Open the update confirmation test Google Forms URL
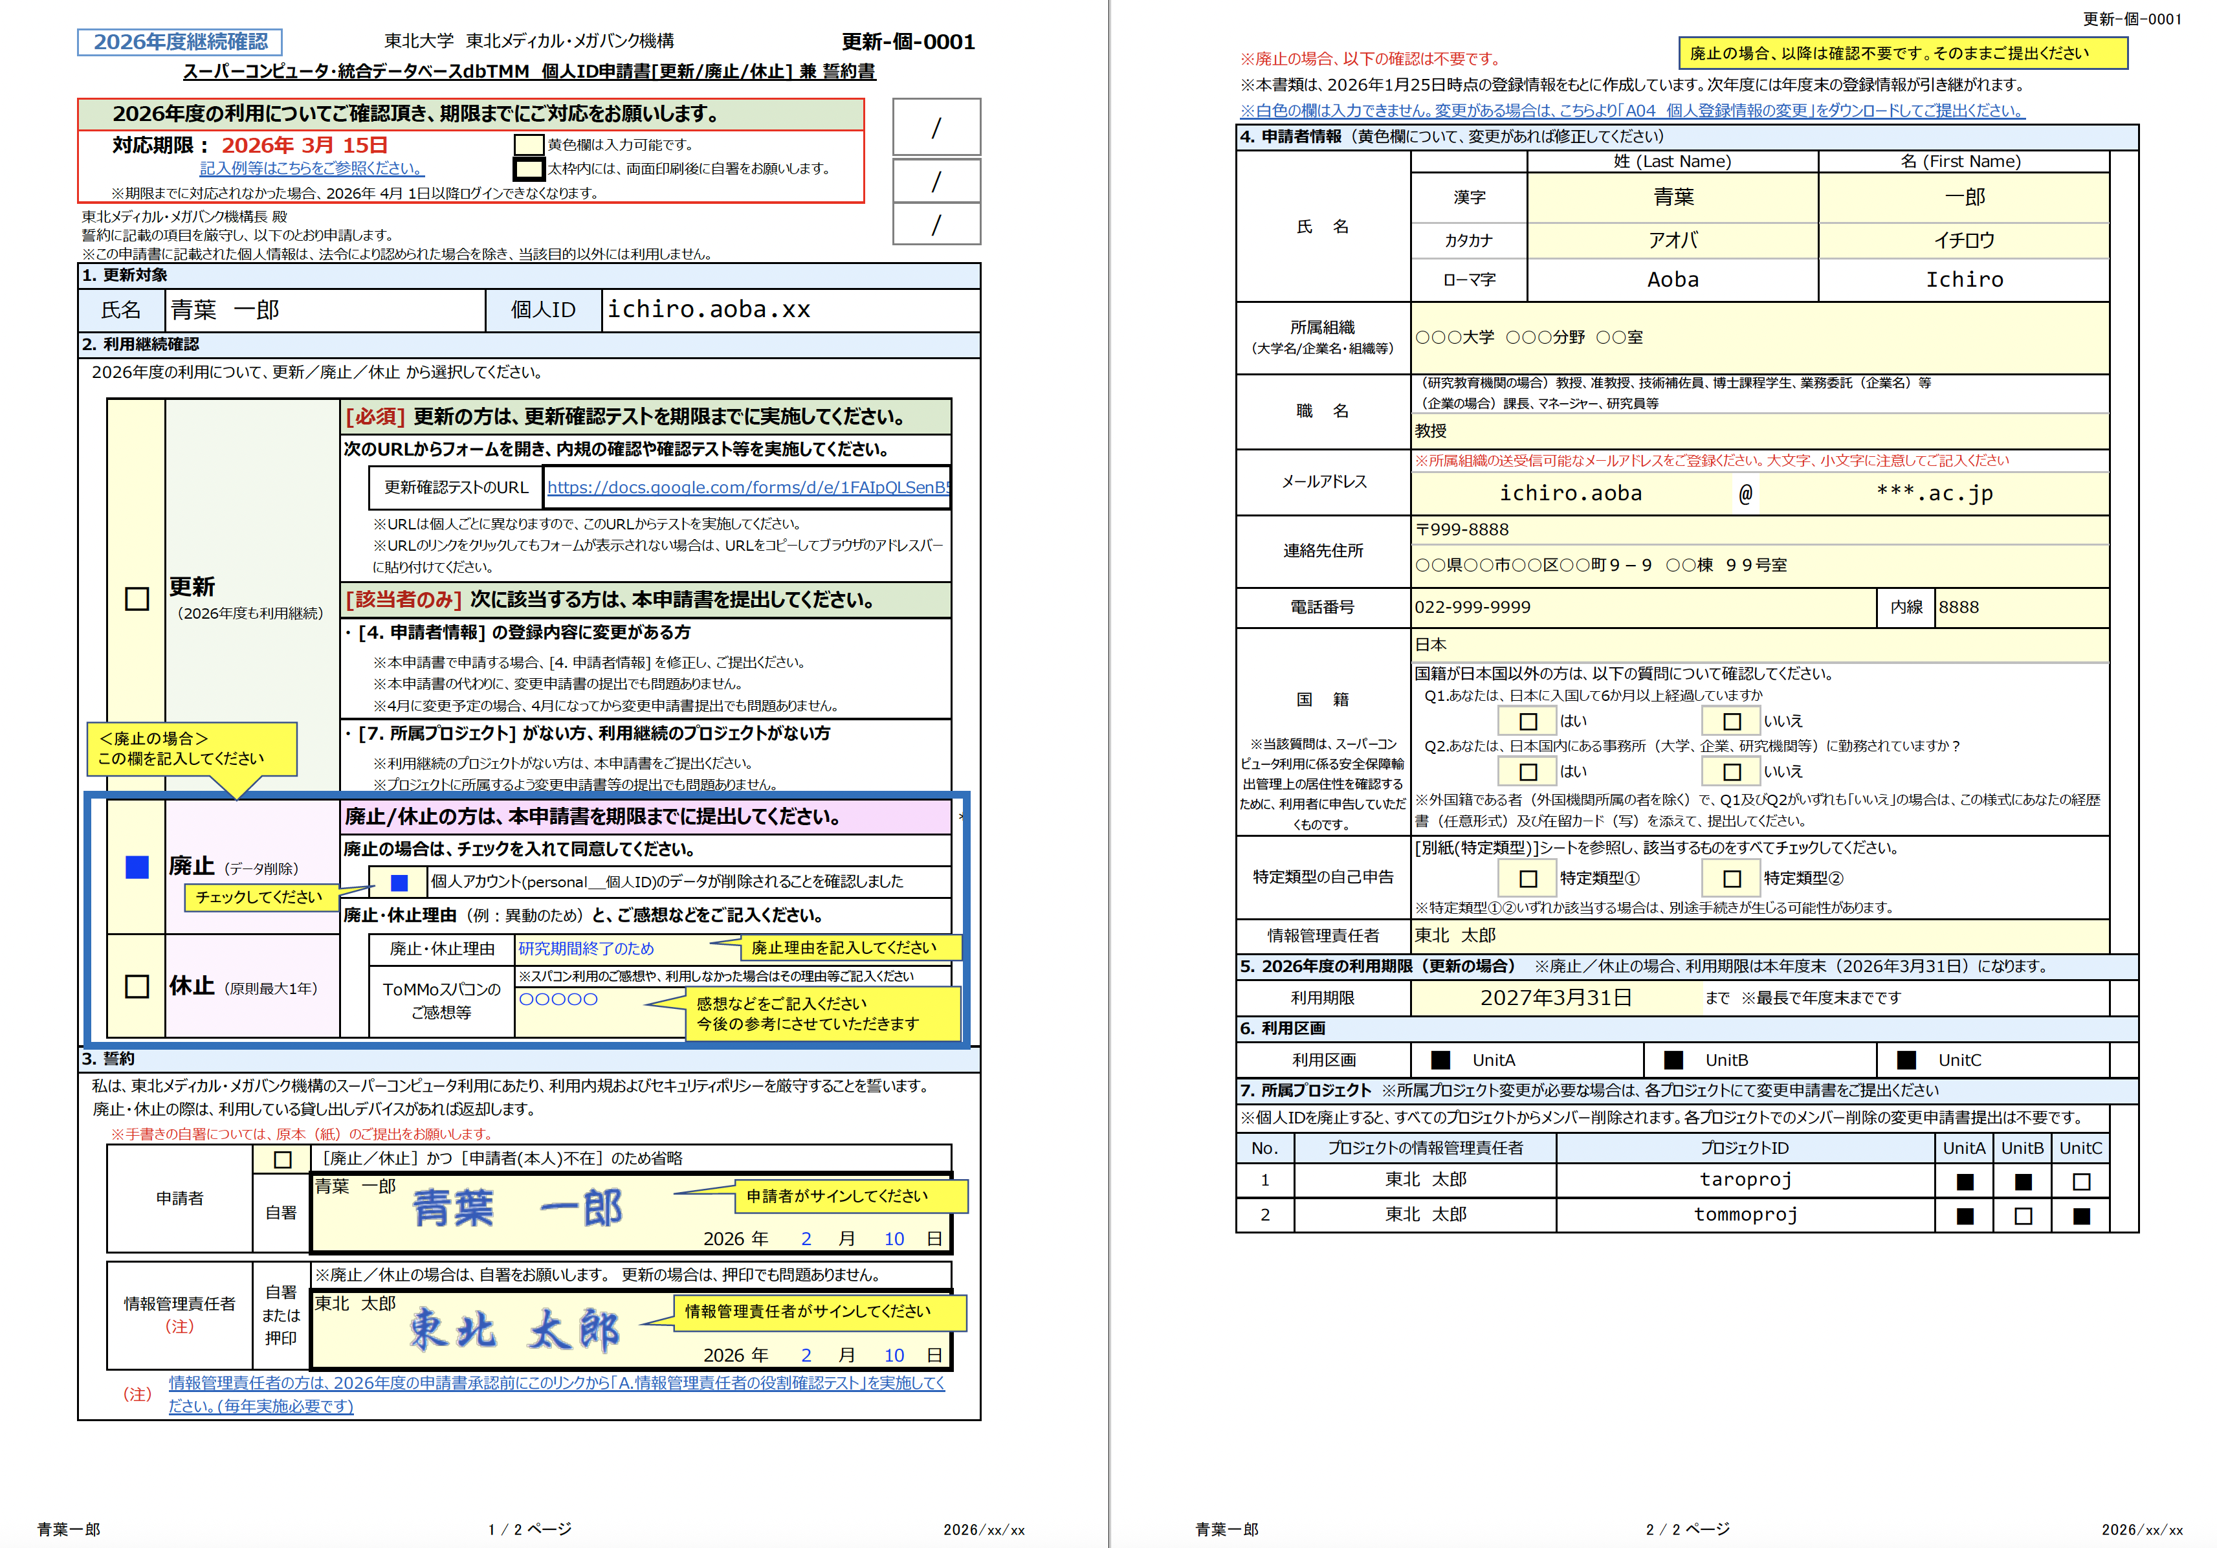This screenshot has height=1548, width=2217. click(x=747, y=488)
